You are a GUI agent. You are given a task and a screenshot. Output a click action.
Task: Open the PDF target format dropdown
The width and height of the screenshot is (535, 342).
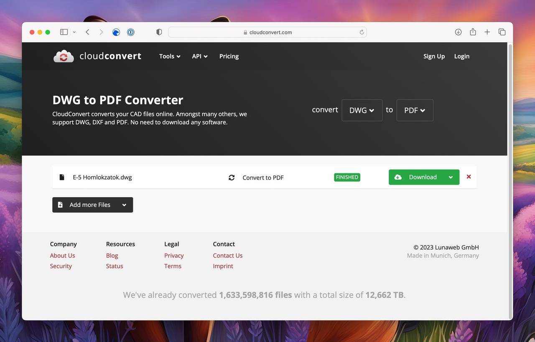tap(415, 110)
